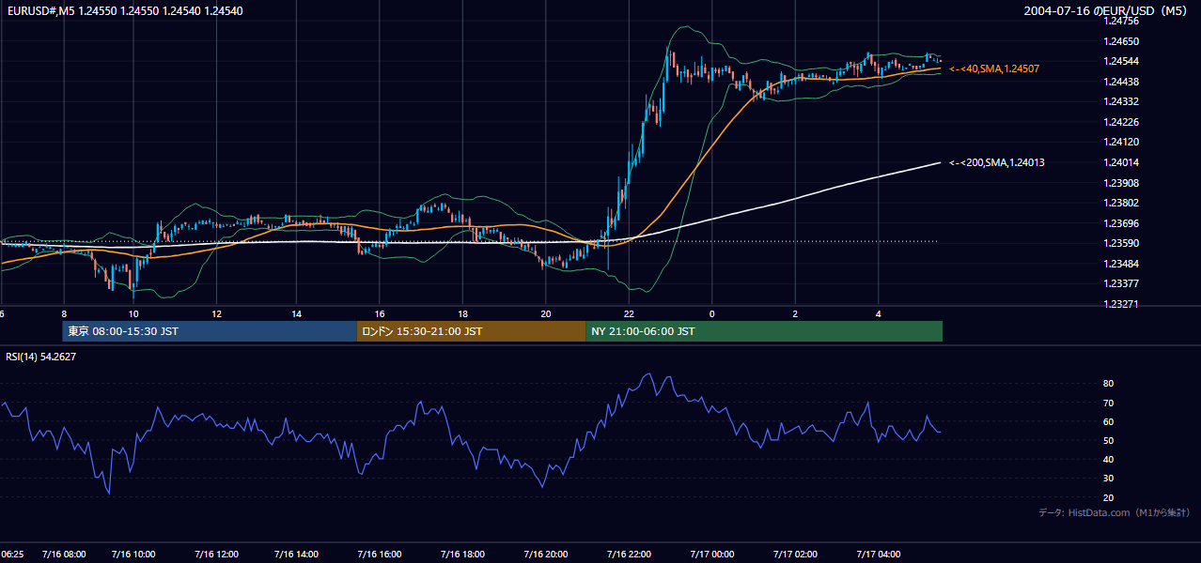The image size is (1201, 563).
Task: Click hour tick 22 below price chart
Action: pos(629,313)
